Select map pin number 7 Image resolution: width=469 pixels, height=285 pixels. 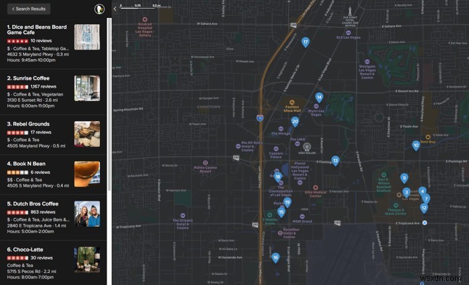tap(426, 199)
